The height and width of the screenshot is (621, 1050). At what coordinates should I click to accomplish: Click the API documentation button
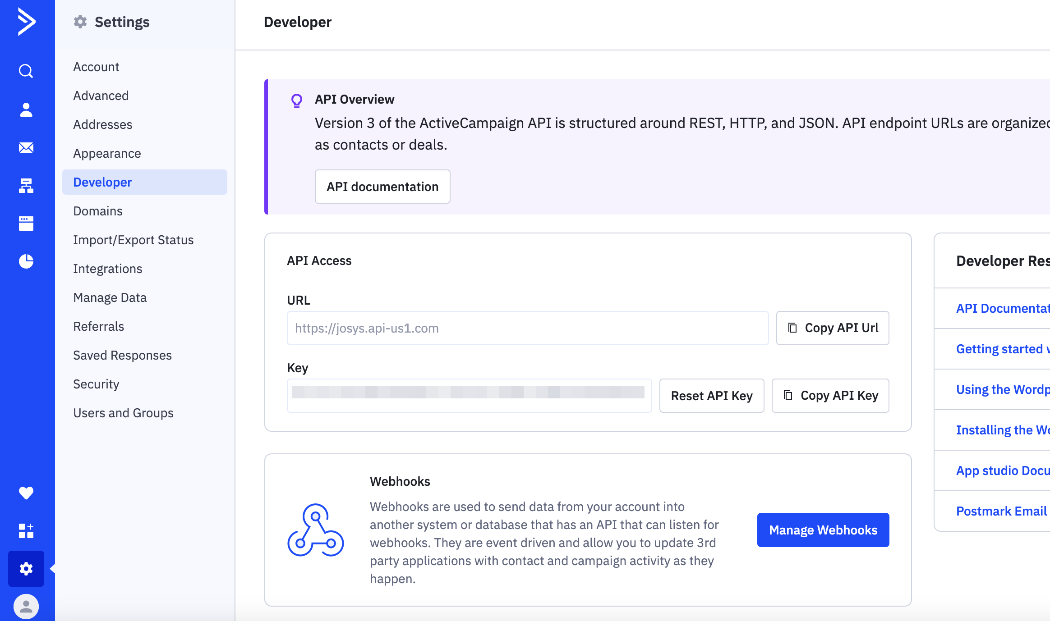click(x=382, y=187)
